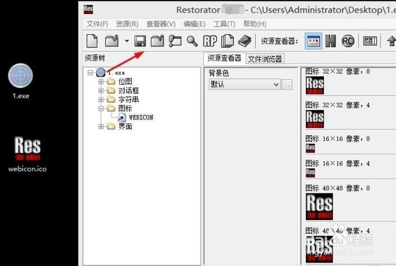Switch to RC viewer mode icon
Image resolution: width=396 pixels, height=266 pixels.
(x=348, y=41)
